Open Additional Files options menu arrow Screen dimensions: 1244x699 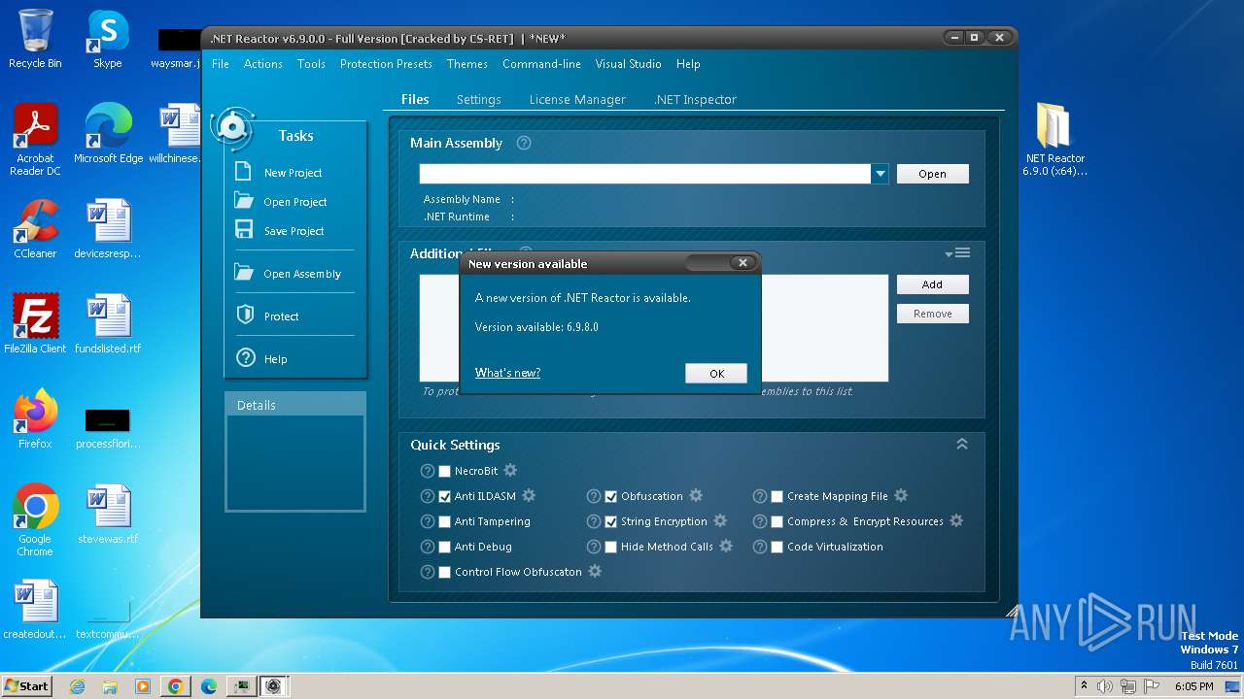[x=957, y=253]
